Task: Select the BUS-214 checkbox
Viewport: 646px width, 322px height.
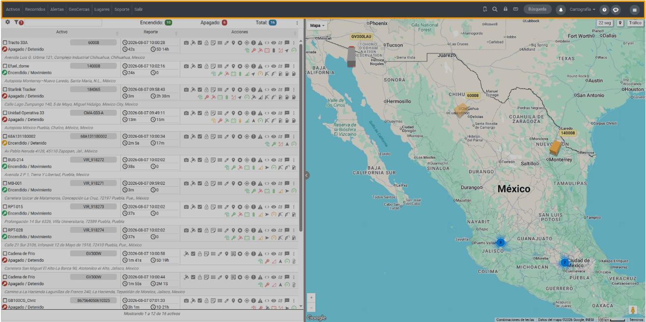Action: point(5,160)
